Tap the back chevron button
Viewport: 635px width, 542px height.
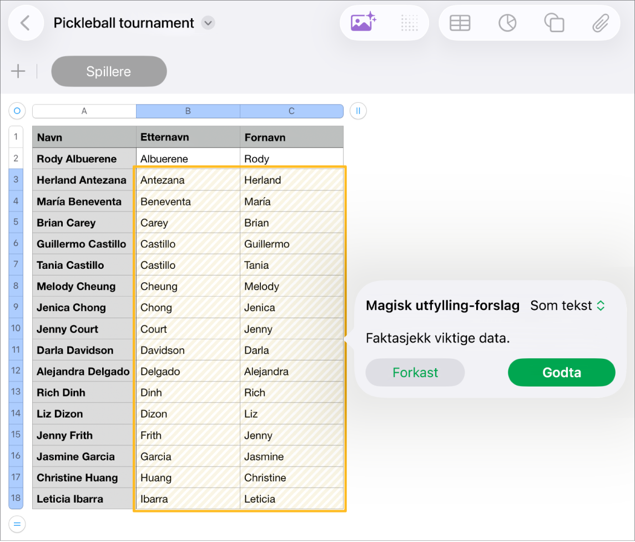[x=26, y=23]
